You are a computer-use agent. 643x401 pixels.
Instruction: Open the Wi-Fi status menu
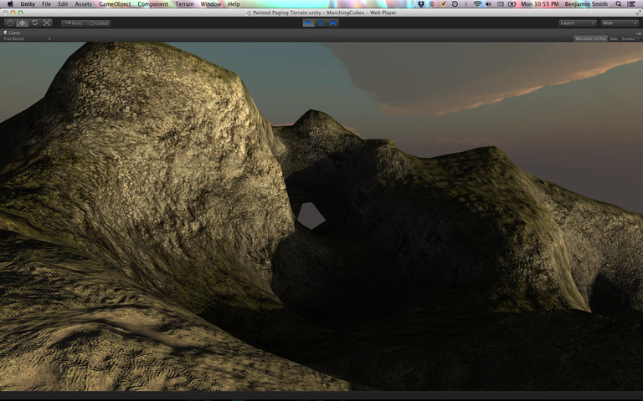point(477,4)
